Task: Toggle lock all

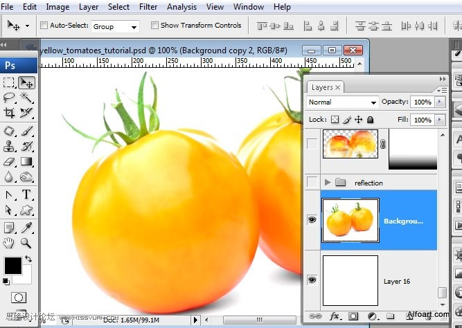Action: (x=370, y=120)
